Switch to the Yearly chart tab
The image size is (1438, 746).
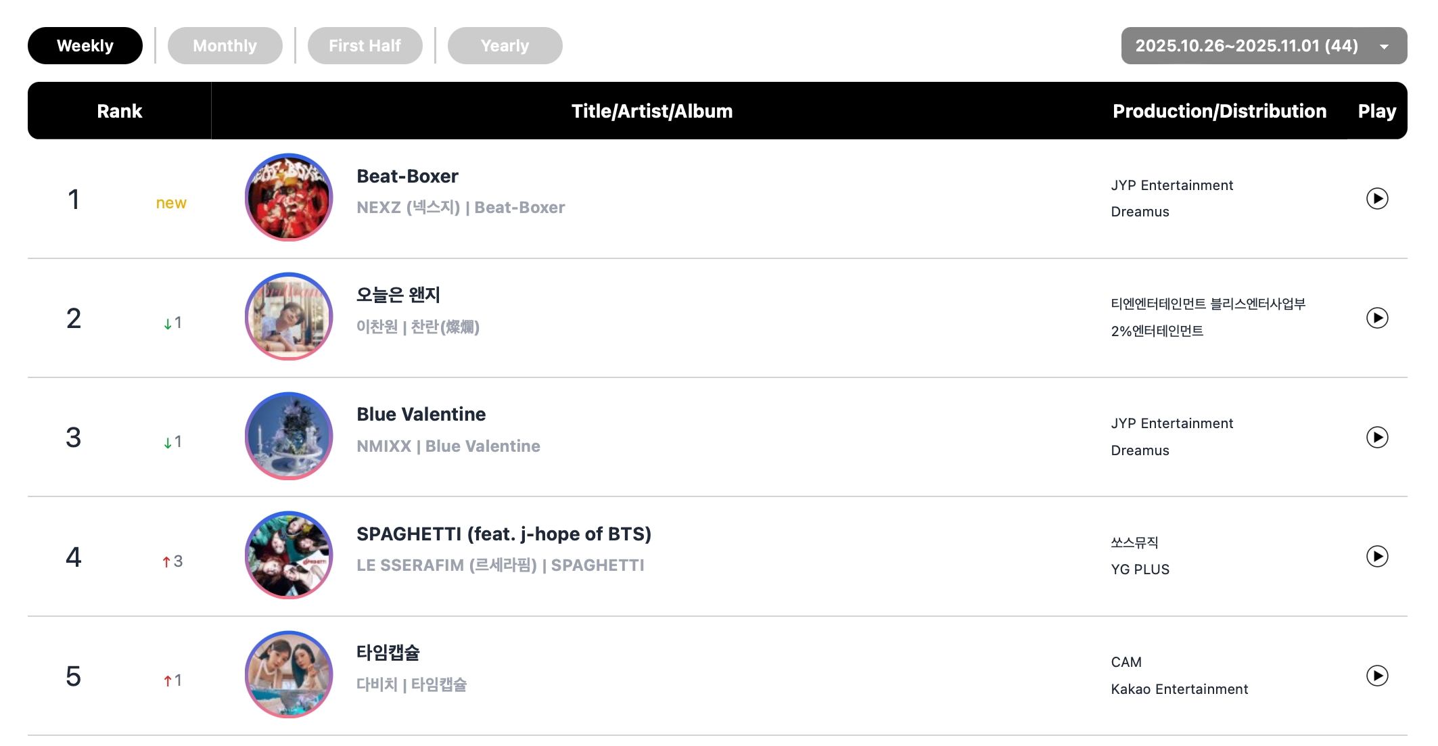click(x=505, y=46)
